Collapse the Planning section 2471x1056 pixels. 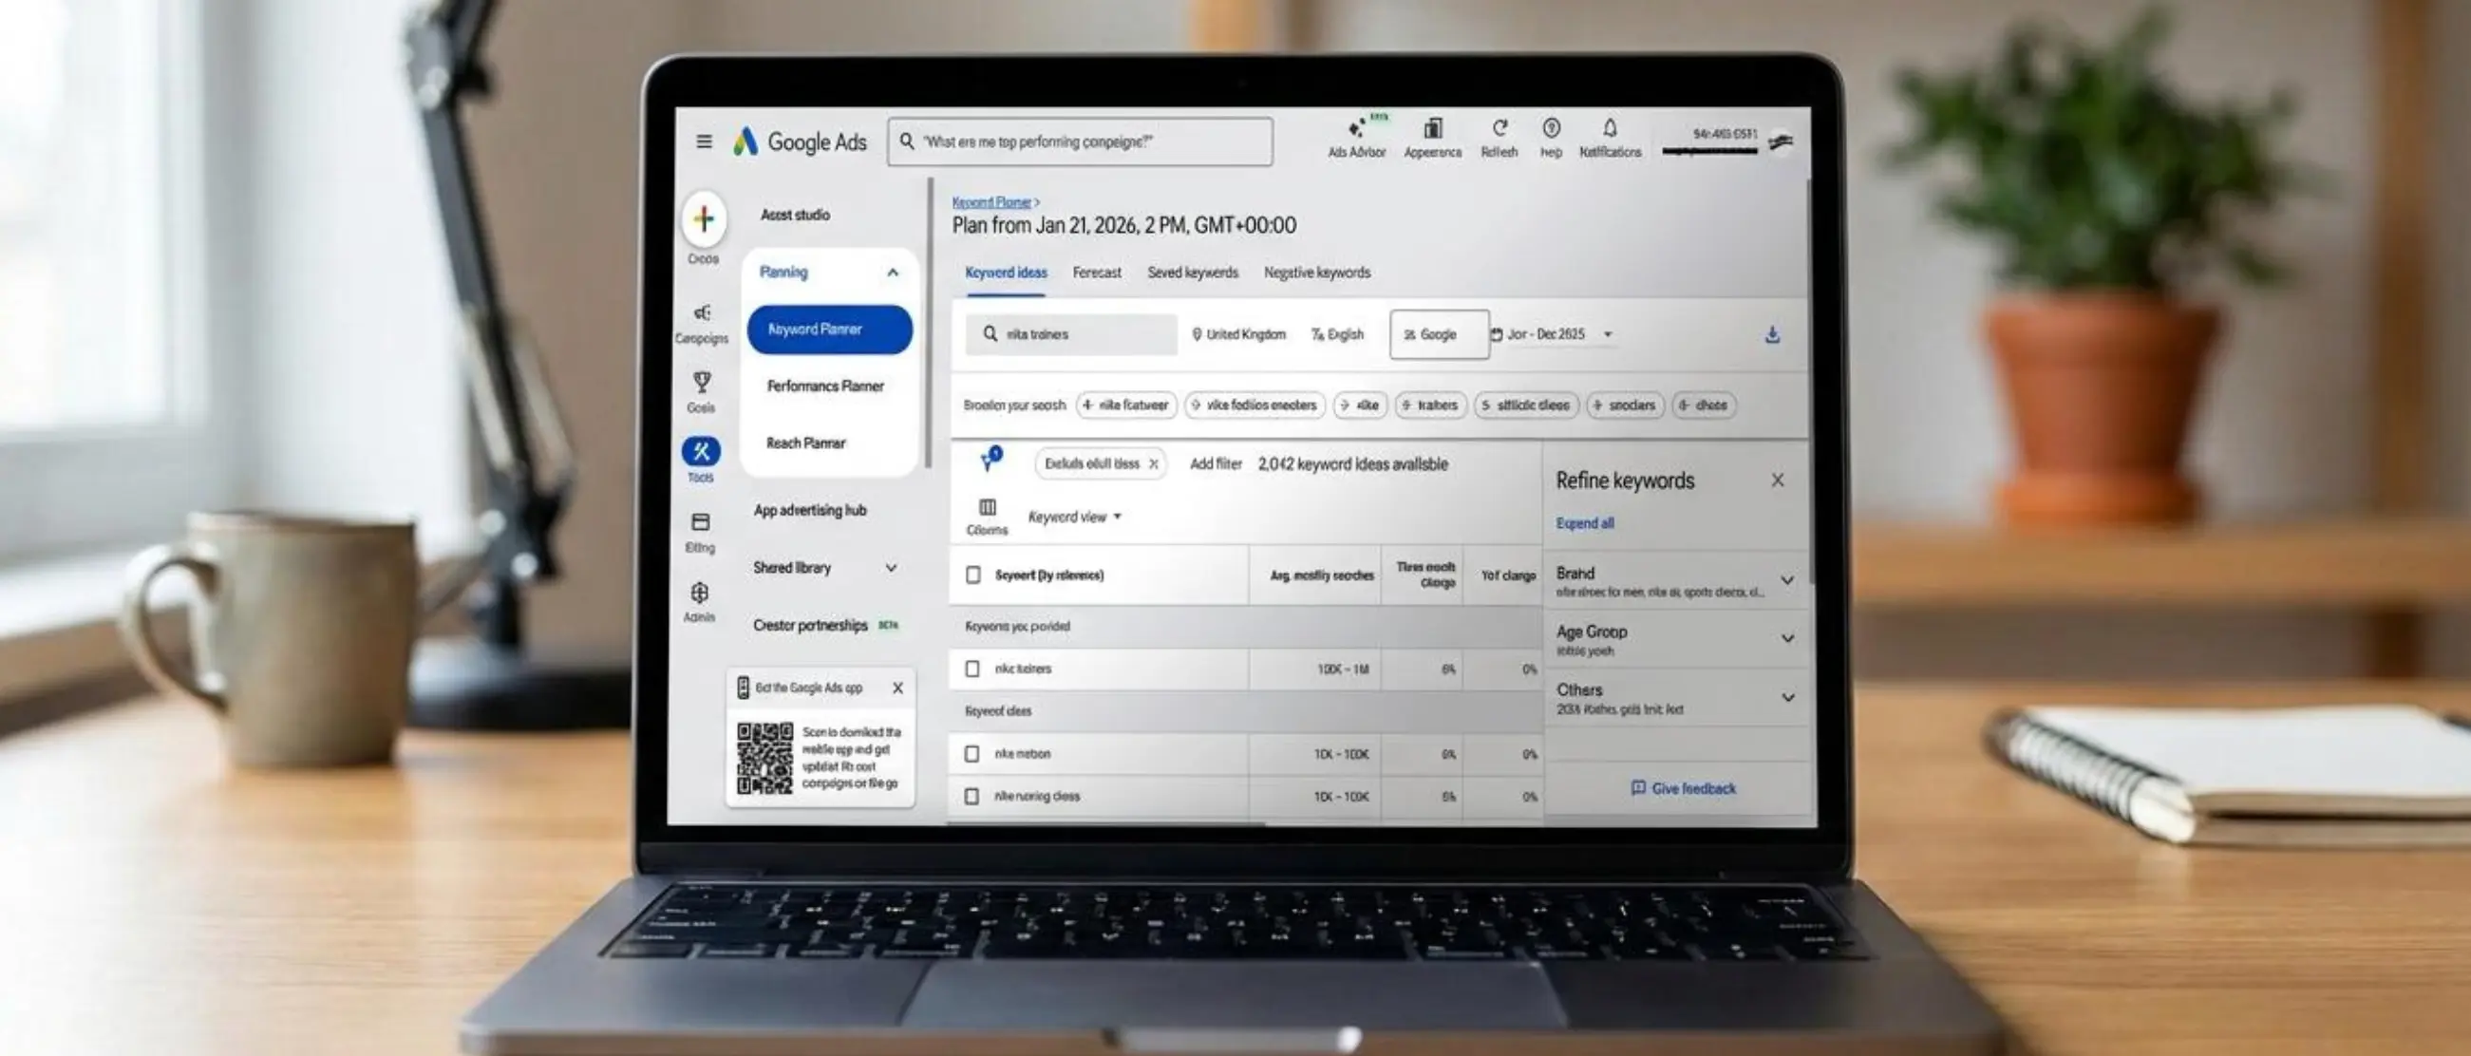(892, 273)
